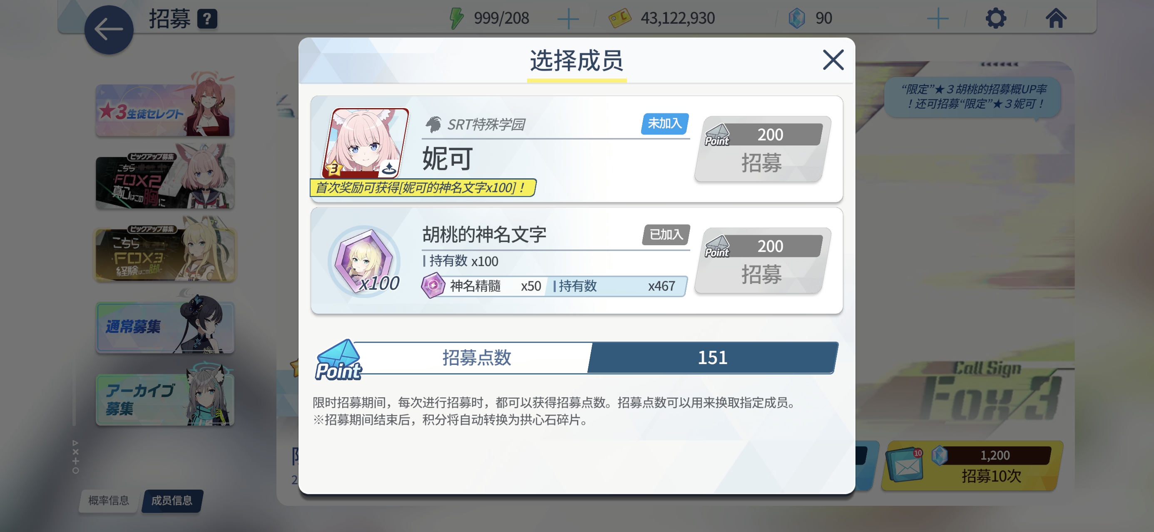
Task: Add gems with the plus icon
Action: (x=937, y=19)
